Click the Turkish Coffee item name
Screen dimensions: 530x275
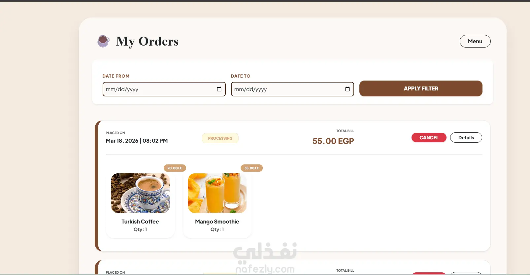click(140, 222)
